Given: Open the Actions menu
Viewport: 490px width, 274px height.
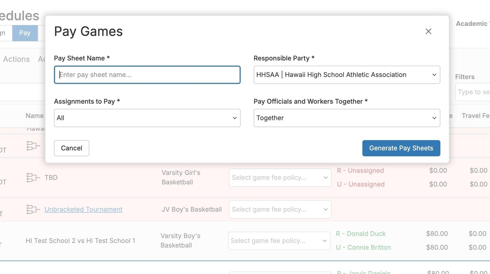Looking at the screenshot, I should pyautogui.click(x=17, y=59).
